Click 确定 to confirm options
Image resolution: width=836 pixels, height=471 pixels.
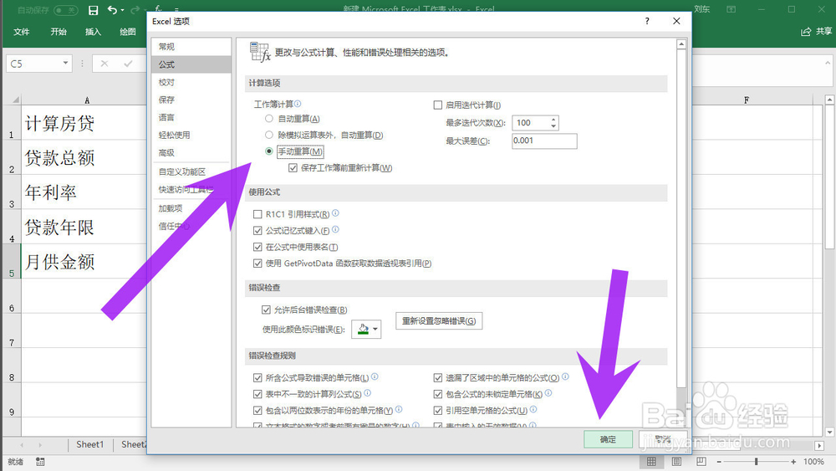tap(609, 439)
